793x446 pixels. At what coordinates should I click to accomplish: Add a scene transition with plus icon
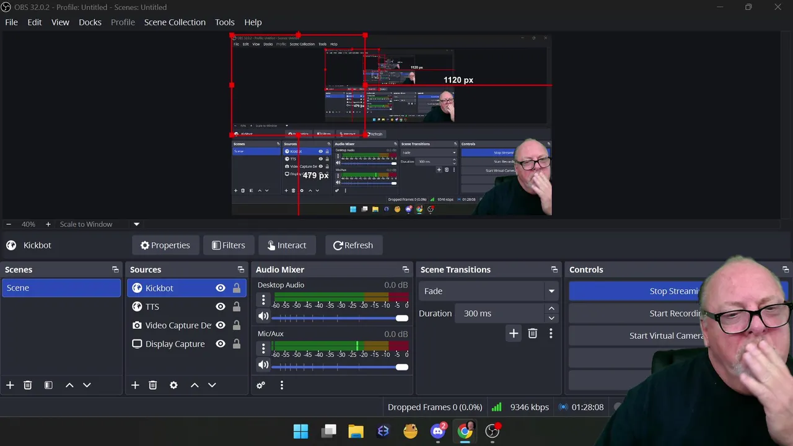click(x=514, y=333)
